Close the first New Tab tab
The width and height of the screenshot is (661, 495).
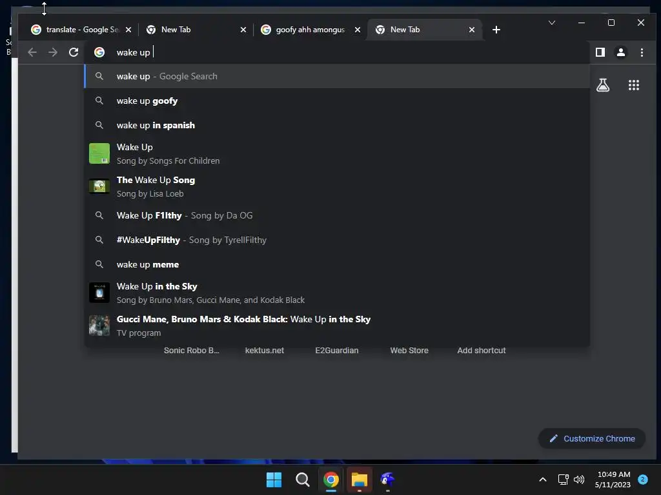(x=243, y=30)
